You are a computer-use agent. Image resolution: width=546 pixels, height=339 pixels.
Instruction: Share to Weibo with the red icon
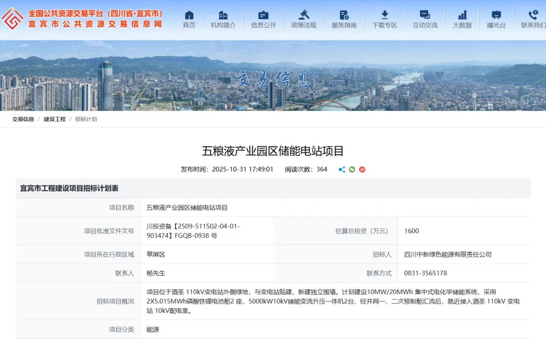click(362, 169)
